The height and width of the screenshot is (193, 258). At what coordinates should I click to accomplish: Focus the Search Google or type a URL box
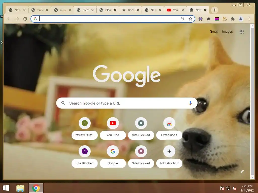pyautogui.click(x=127, y=103)
